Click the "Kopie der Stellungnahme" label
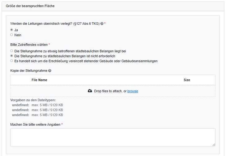Screen dimensions: 226x156 pos(29,71)
